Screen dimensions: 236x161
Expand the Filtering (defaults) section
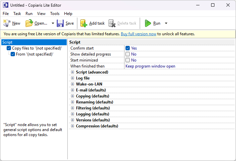click(x=73, y=108)
